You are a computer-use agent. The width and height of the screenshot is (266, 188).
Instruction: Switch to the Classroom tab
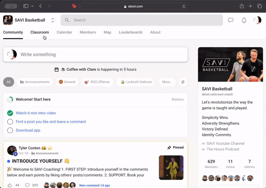point(39,32)
